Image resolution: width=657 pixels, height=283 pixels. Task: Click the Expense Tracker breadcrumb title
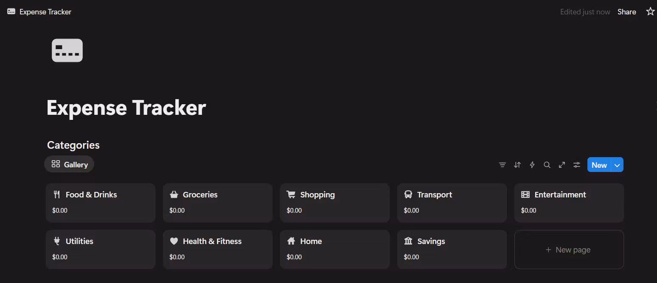point(45,12)
